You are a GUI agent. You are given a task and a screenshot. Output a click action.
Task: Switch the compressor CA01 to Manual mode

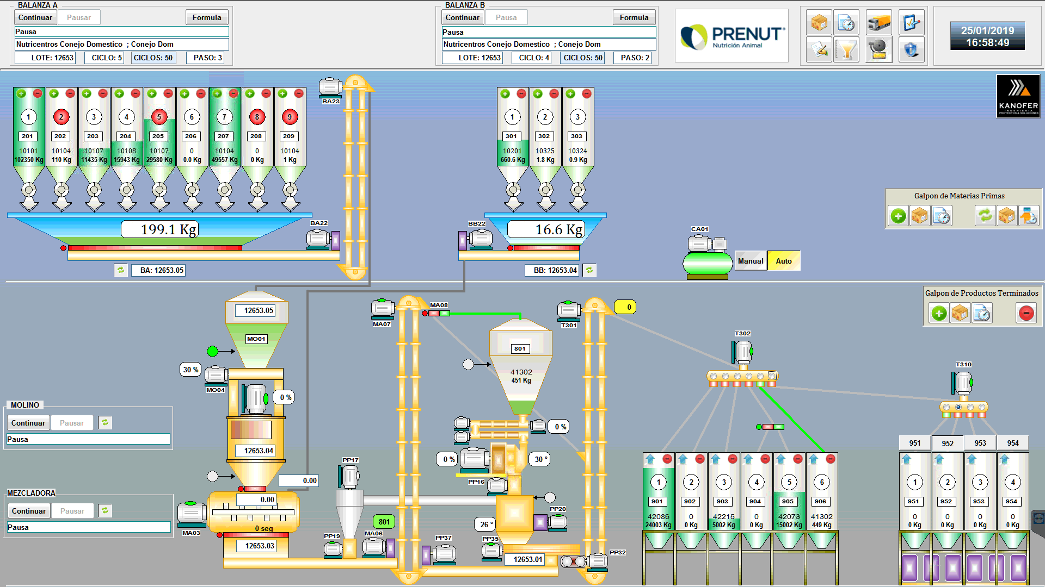[x=751, y=261]
